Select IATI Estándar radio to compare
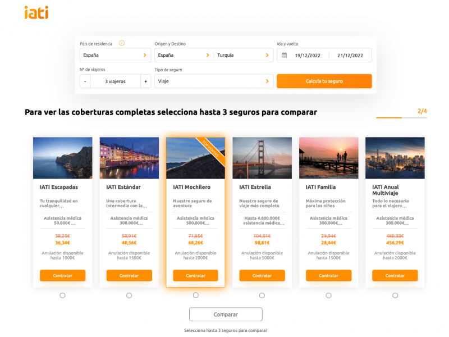 pos(129,295)
